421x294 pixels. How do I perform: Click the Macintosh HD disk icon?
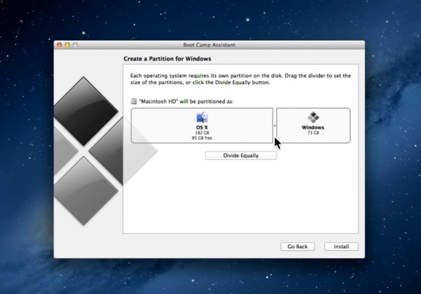pos(134,101)
